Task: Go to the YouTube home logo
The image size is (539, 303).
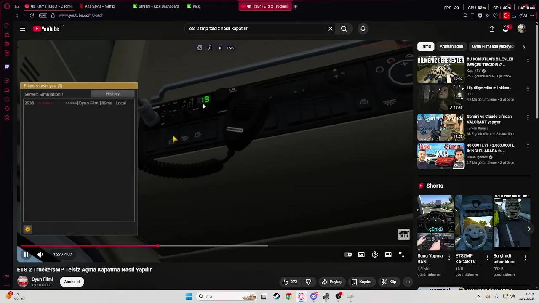Action: tap(46, 29)
